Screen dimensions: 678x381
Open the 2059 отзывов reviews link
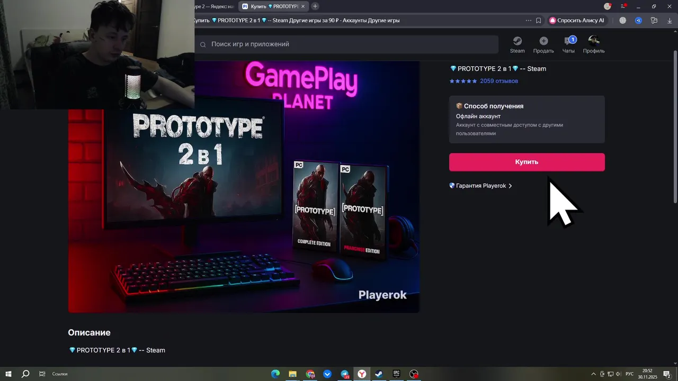498,81
